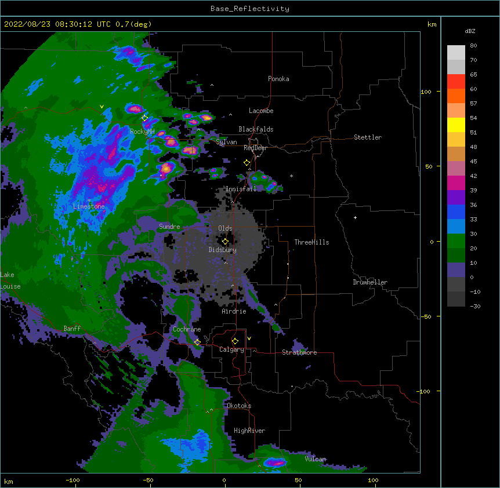
Task: Click the HighRiver town label
Action: tap(249, 431)
